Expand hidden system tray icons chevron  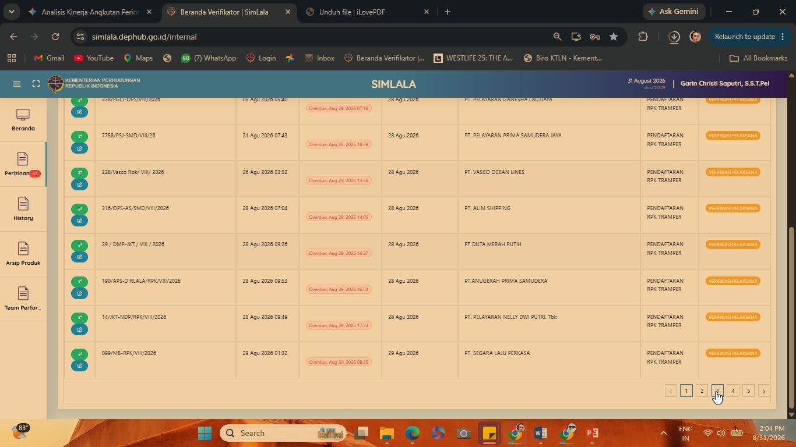[663, 433]
